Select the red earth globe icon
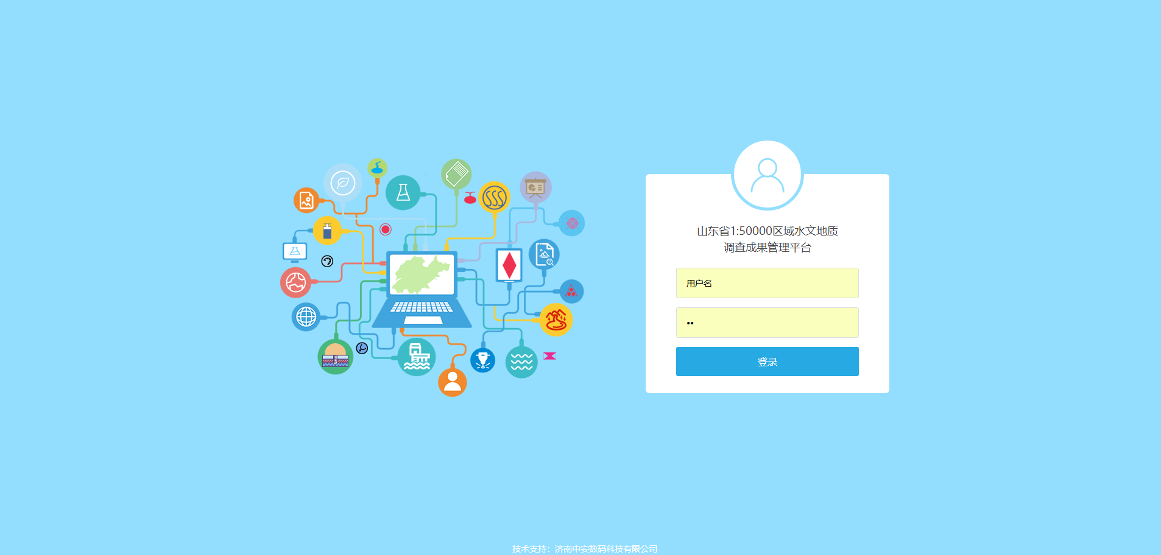Viewport: 1161px width, 555px height. (x=297, y=282)
